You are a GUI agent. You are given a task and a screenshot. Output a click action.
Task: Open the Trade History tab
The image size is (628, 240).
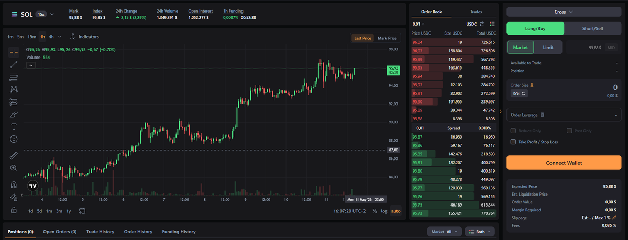click(100, 232)
